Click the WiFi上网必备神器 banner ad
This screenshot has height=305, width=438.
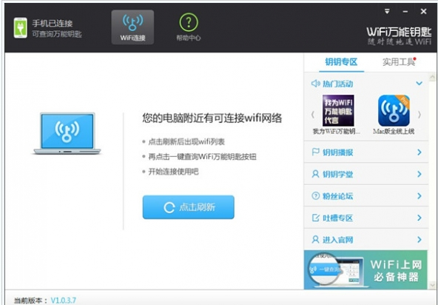click(365, 269)
